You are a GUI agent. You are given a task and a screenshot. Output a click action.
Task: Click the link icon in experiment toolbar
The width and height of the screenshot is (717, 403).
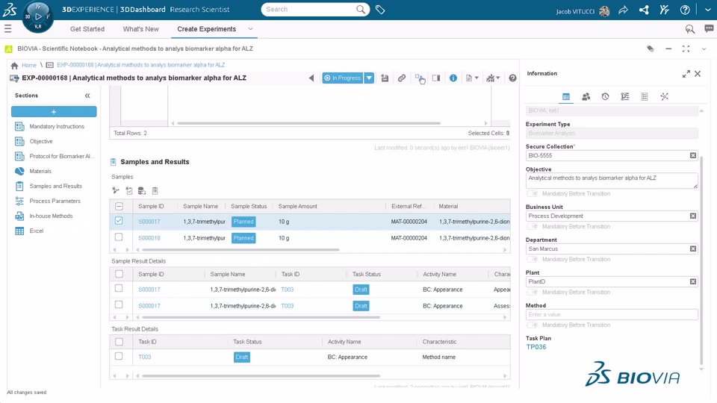402,78
